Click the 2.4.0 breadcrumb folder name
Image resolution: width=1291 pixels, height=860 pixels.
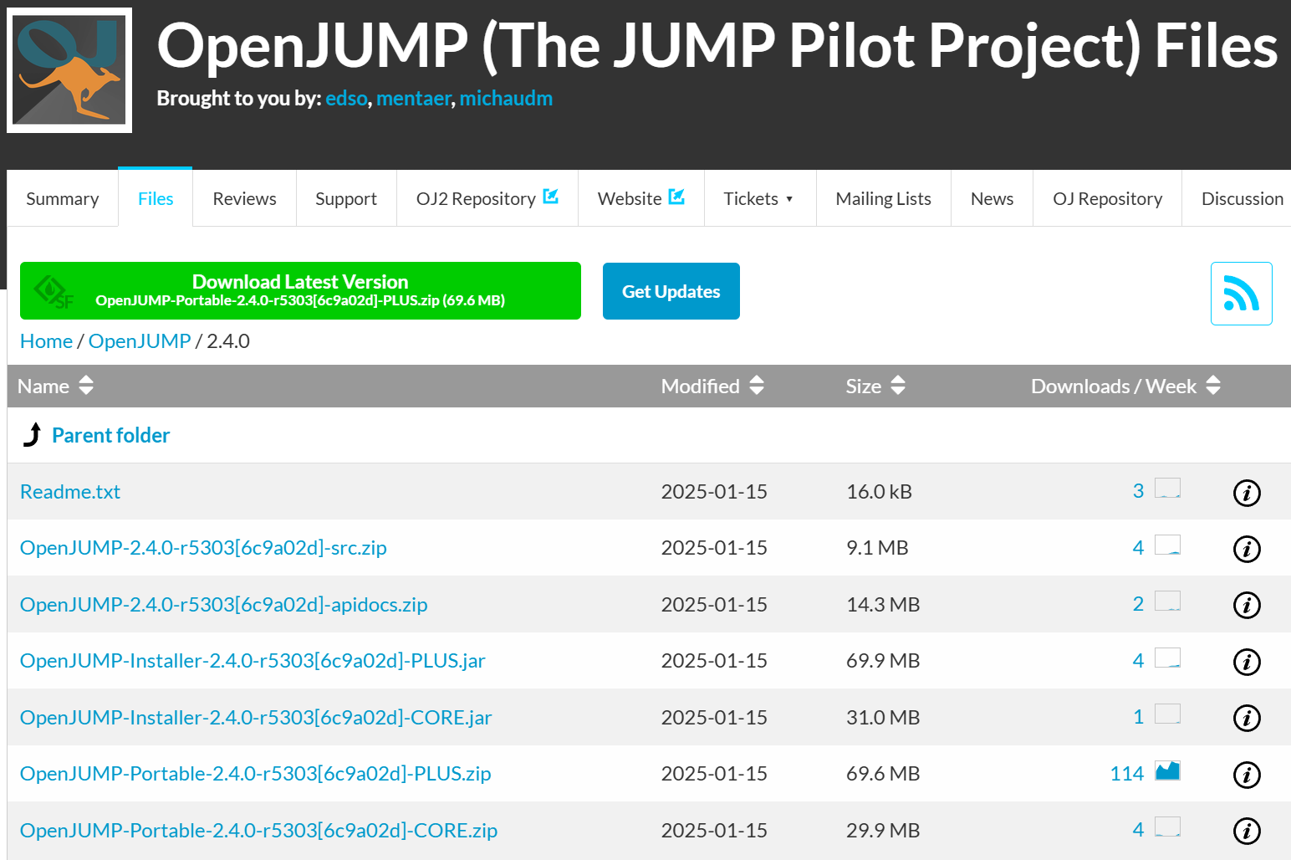228,341
